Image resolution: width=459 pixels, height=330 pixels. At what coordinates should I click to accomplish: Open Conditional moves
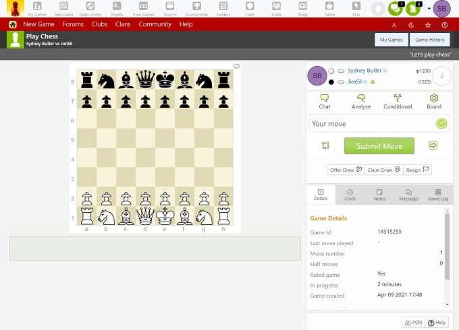click(x=397, y=101)
